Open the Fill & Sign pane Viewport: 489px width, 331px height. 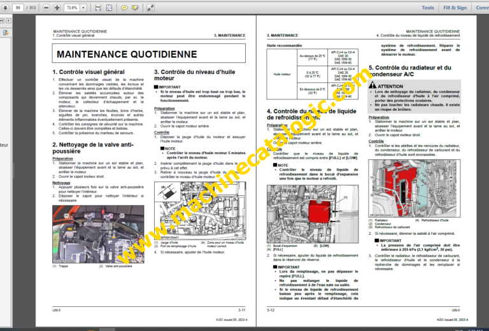pos(455,8)
